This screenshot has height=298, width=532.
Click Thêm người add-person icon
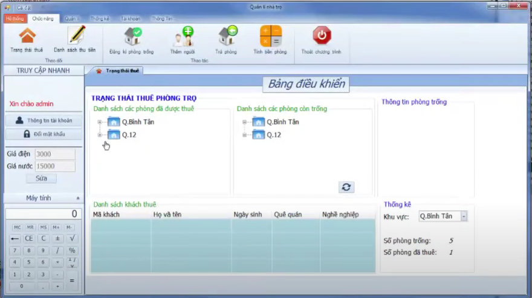coord(183,36)
